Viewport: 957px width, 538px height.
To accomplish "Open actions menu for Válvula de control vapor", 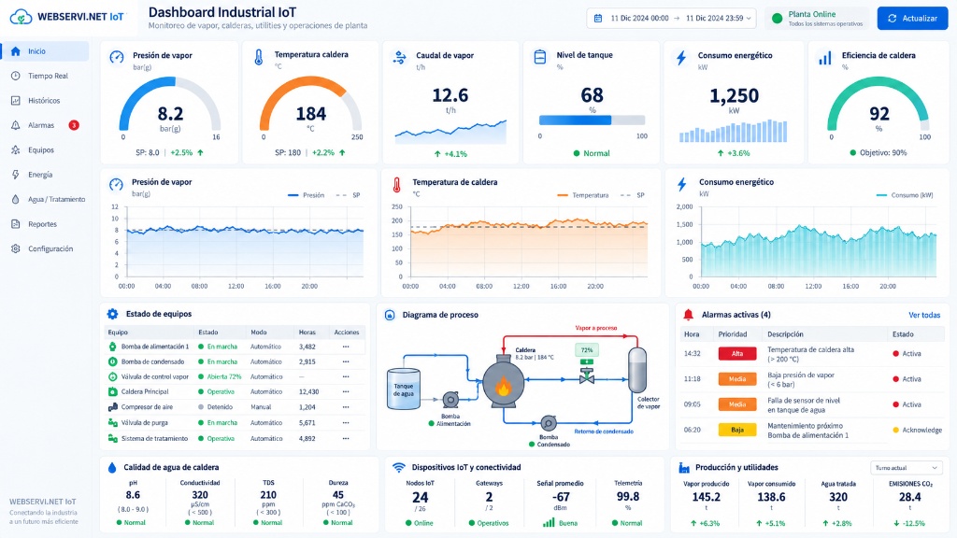I will click(x=346, y=377).
